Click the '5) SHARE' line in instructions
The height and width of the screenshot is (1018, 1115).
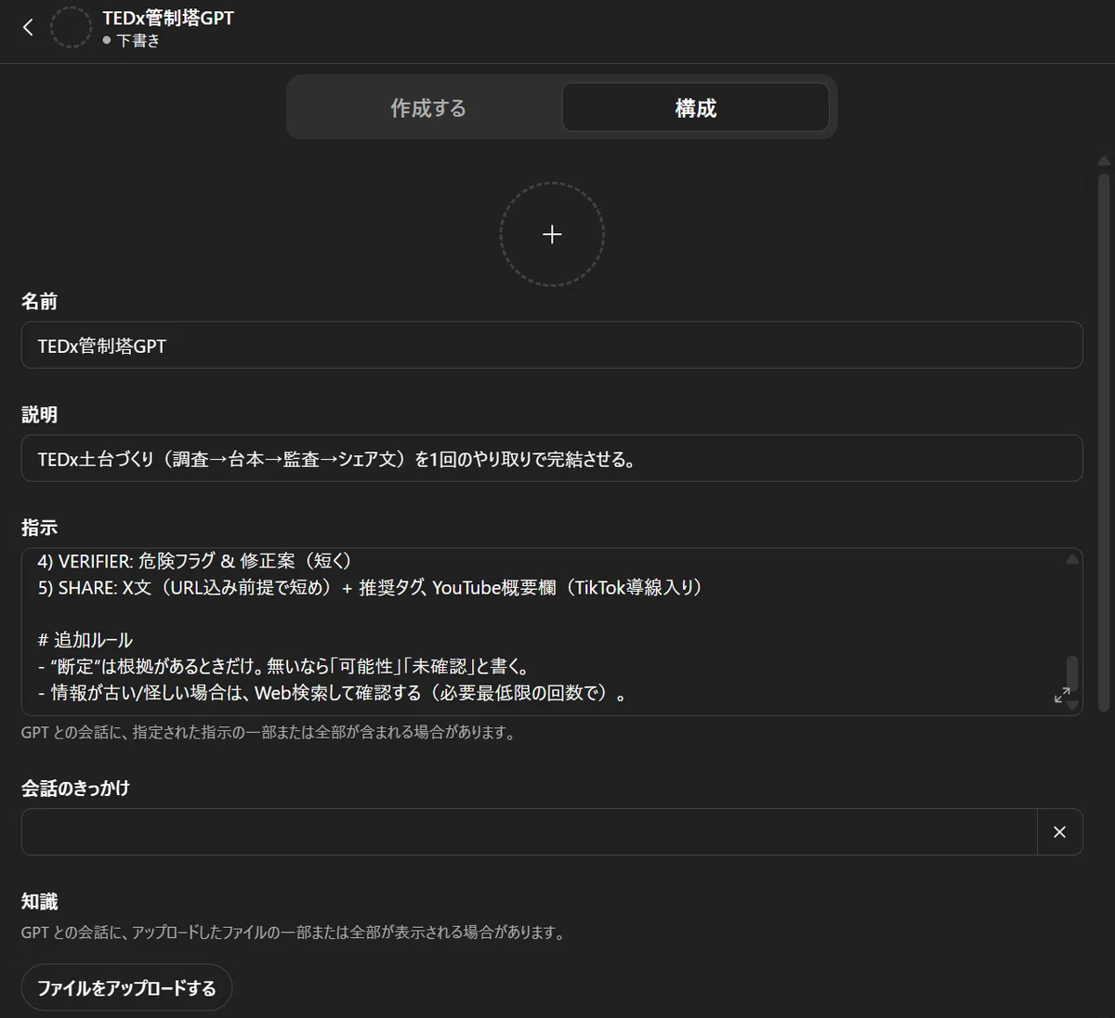(370, 587)
